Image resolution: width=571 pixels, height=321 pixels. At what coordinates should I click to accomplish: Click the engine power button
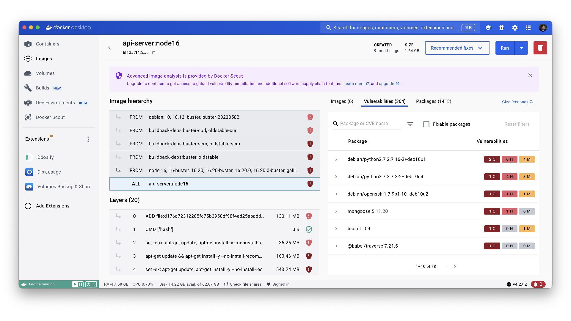(88, 284)
